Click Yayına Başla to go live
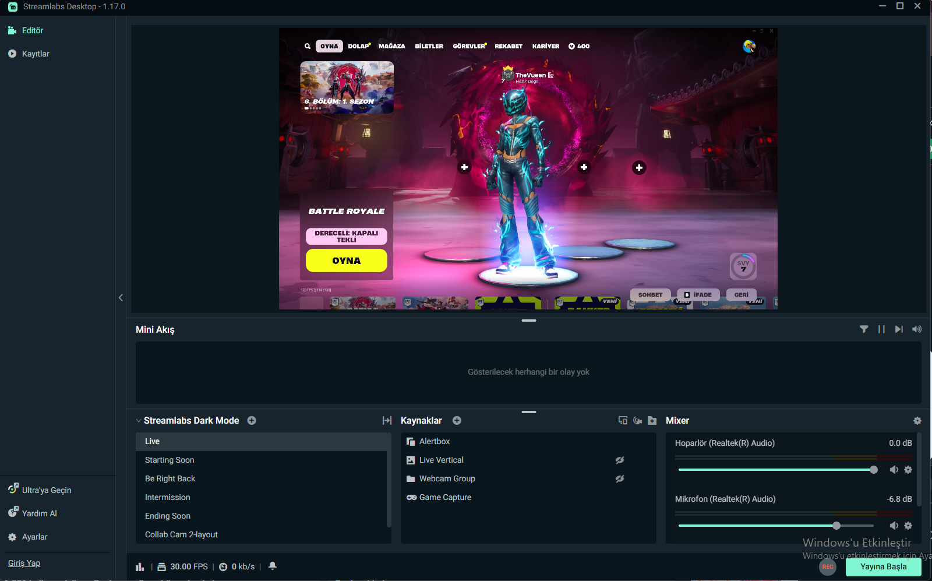The width and height of the screenshot is (932, 581). (x=884, y=567)
